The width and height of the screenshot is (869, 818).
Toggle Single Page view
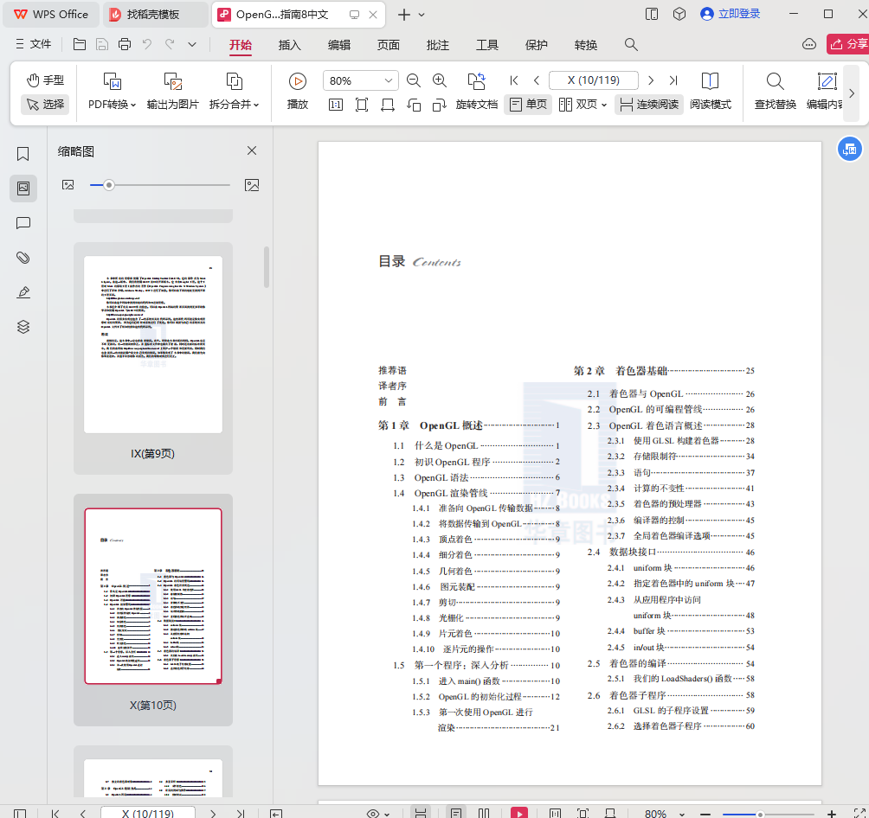coord(528,105)
